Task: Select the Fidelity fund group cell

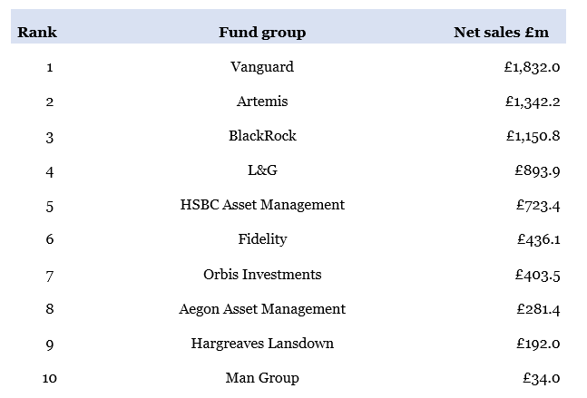Action: [262, 239]
